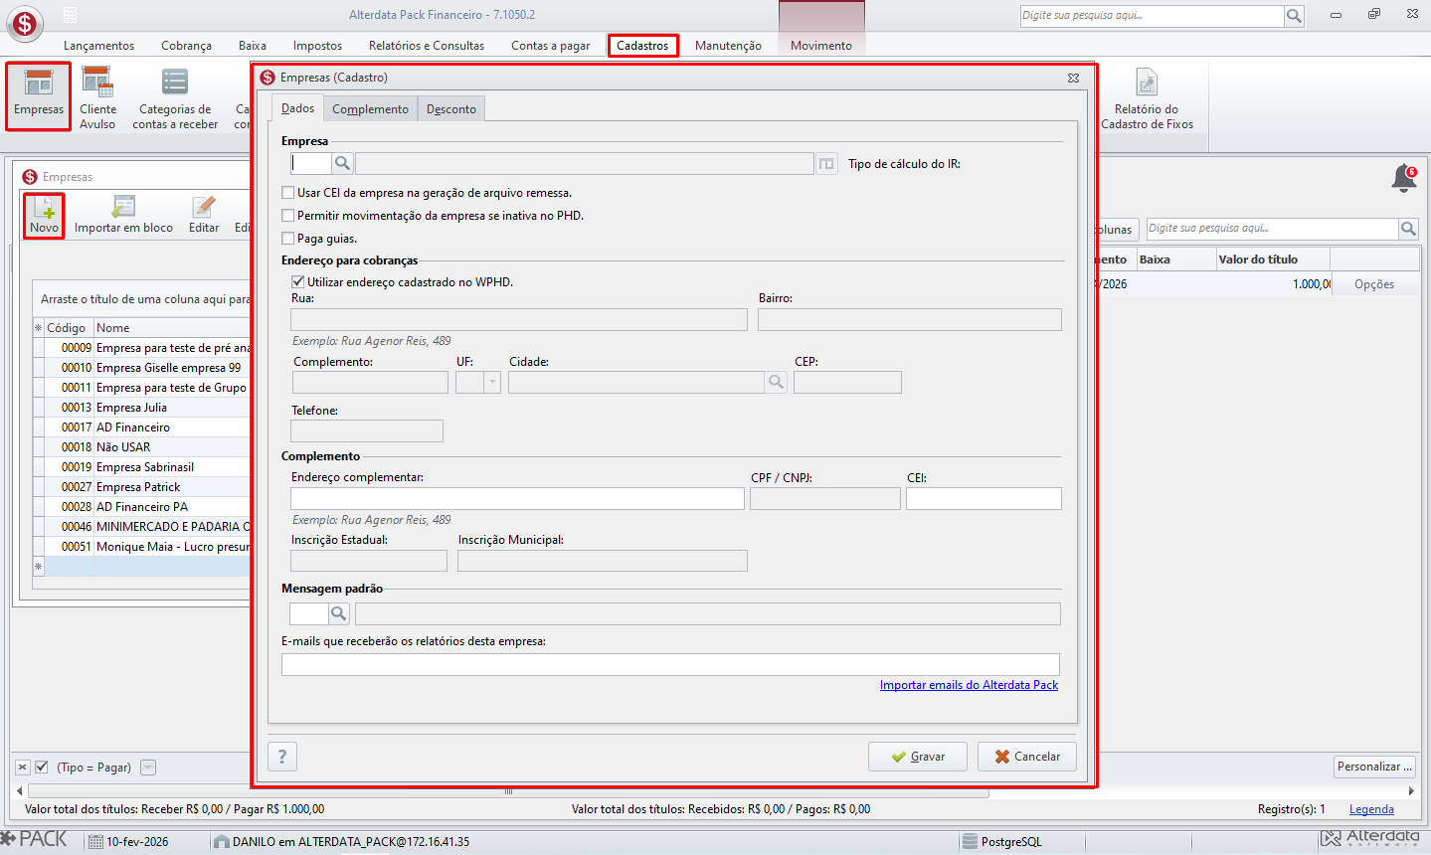Open the filter history dropdown arrow

coord(148,768)
